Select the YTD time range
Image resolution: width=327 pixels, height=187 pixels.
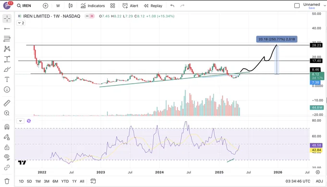[x=65, y=181]
